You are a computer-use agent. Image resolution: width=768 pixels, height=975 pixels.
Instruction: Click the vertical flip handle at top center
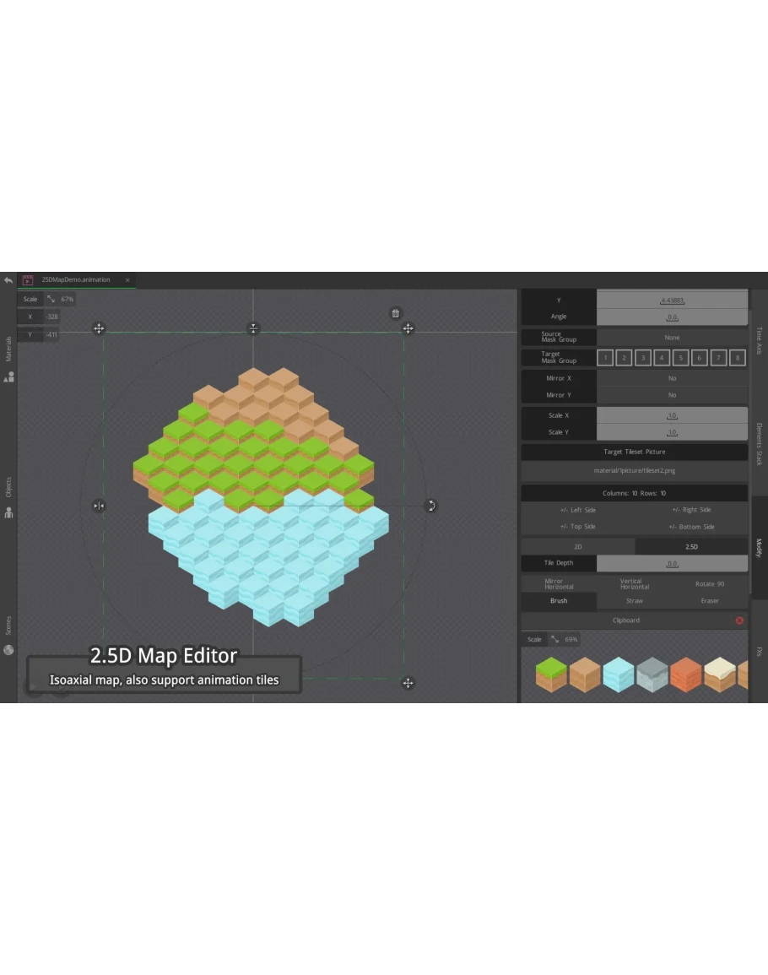pos(253,328)
